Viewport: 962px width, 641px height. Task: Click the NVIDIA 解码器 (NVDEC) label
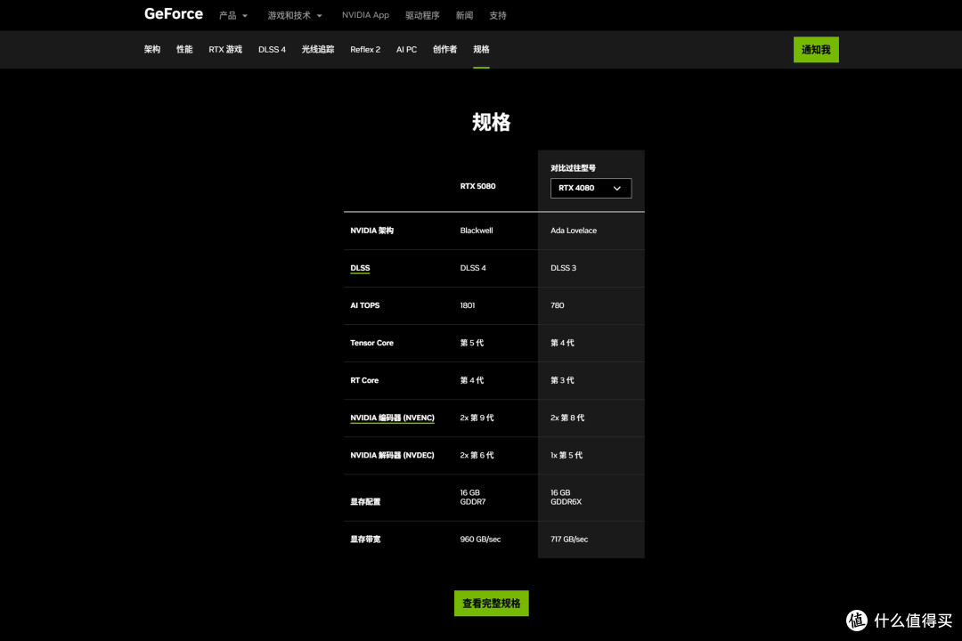coord(392,455)
